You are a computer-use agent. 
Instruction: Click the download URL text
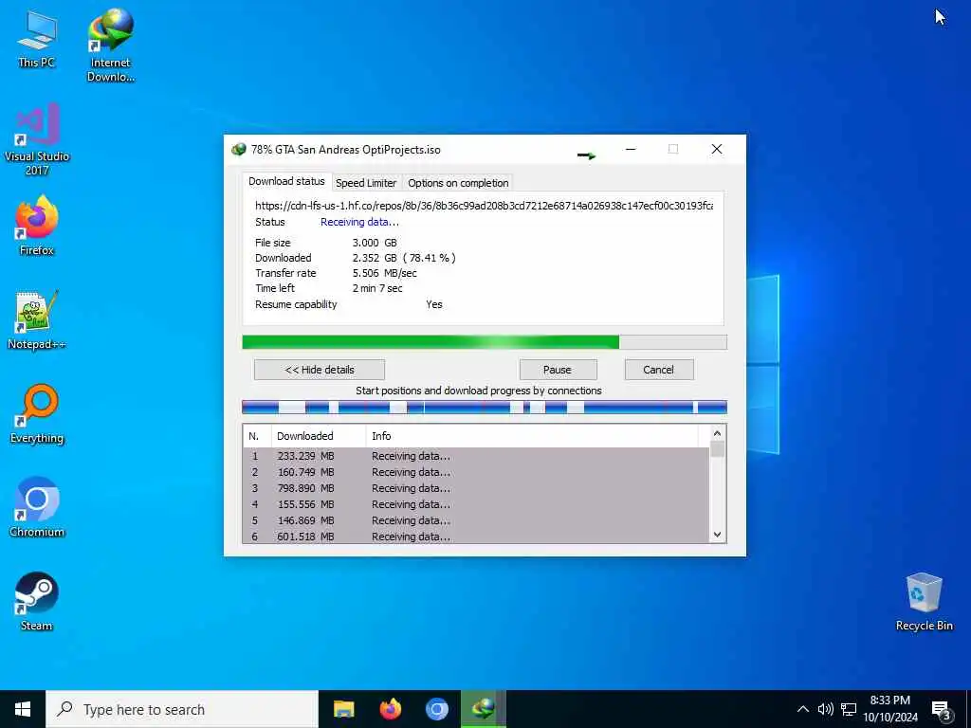484,206
